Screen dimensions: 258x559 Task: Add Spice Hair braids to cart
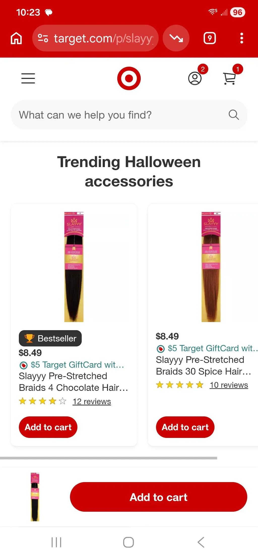pyautogui.click(x=185, y=427)
